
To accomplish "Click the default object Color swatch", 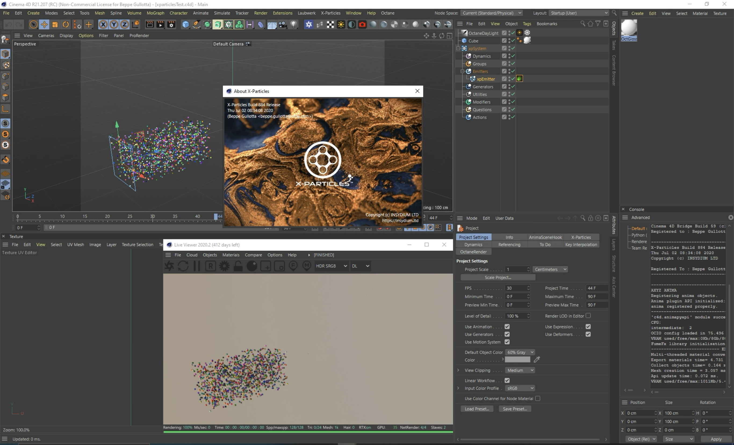I will tap(518, 360).
